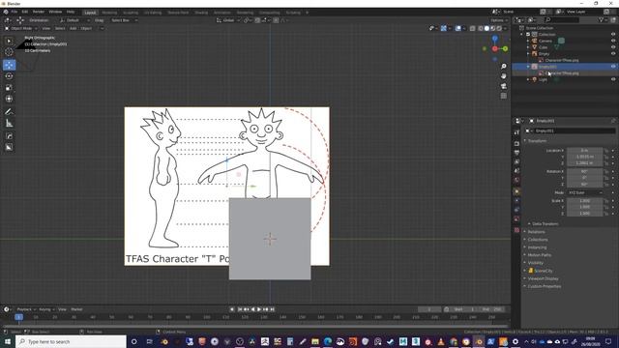Expand the Viewport Display panel
Image resolution: width=619 pixels, height=348 pixels.
click(x=543, y=278)
